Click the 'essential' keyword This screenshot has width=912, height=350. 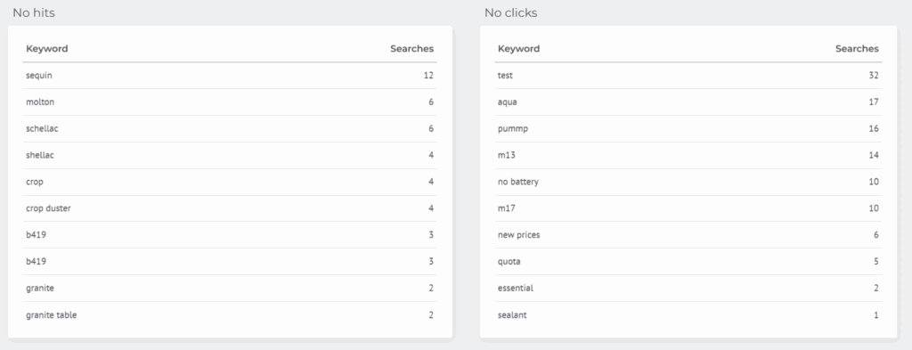point(516,289)
